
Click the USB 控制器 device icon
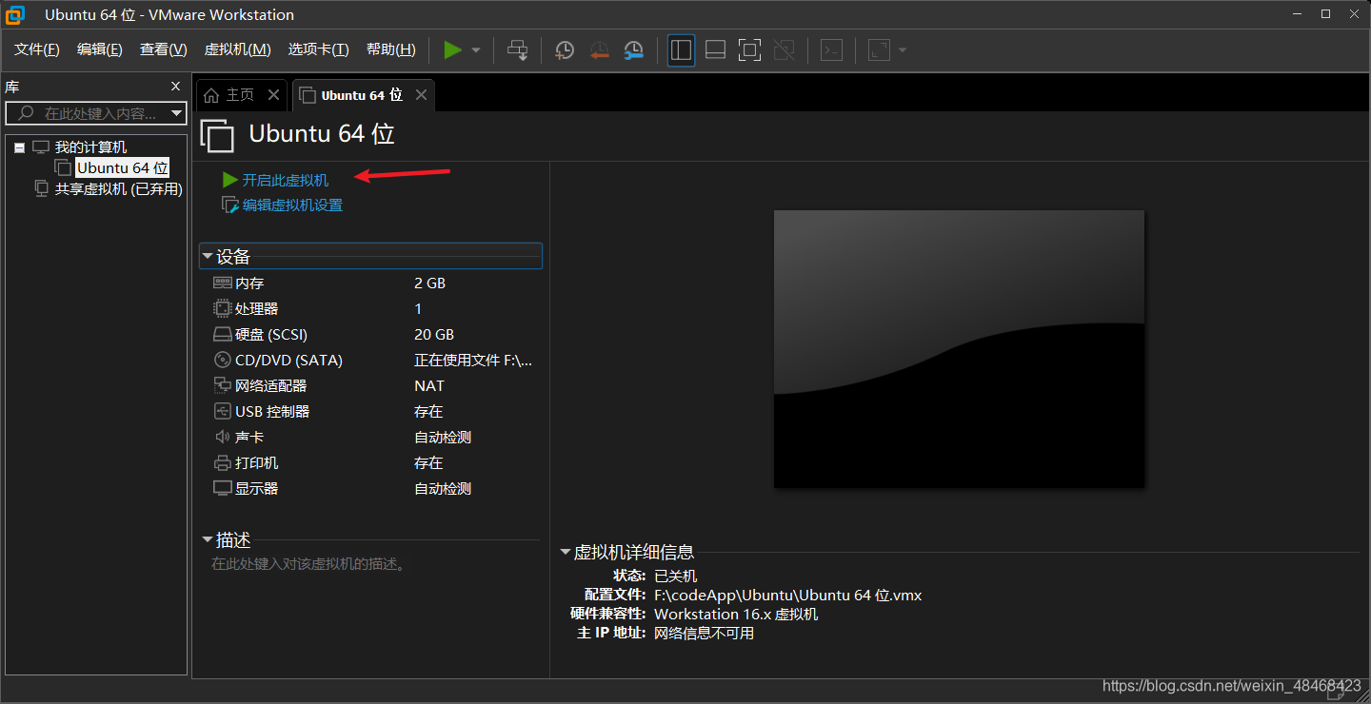tap(223, 411)
